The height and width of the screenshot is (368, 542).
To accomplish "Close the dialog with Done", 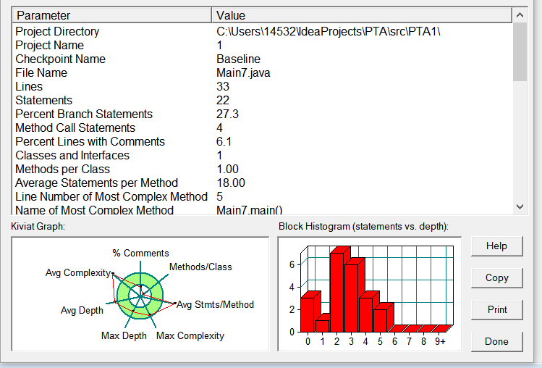I will click(x=496, y=342).
